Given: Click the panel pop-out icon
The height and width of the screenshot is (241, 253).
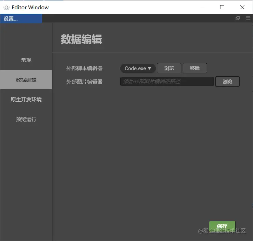Looking at the screenshot, I should [238, 18].
